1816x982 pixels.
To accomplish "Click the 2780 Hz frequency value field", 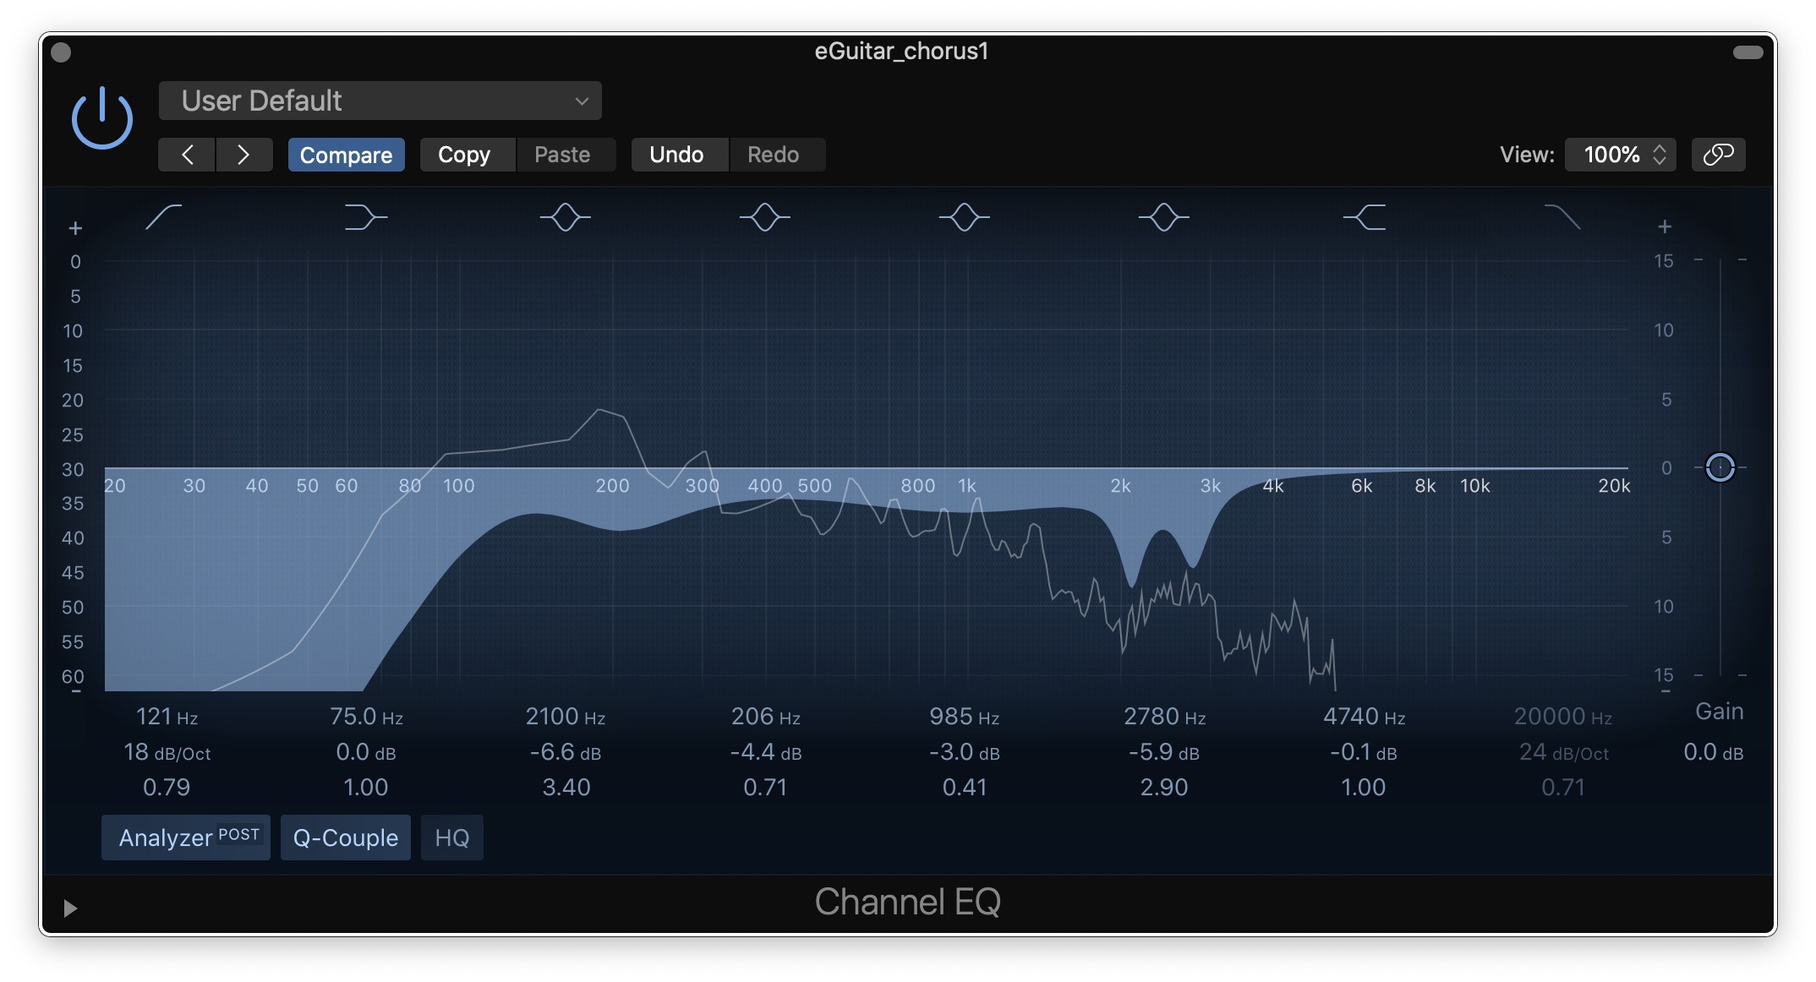I will (x=1163, y=717).
